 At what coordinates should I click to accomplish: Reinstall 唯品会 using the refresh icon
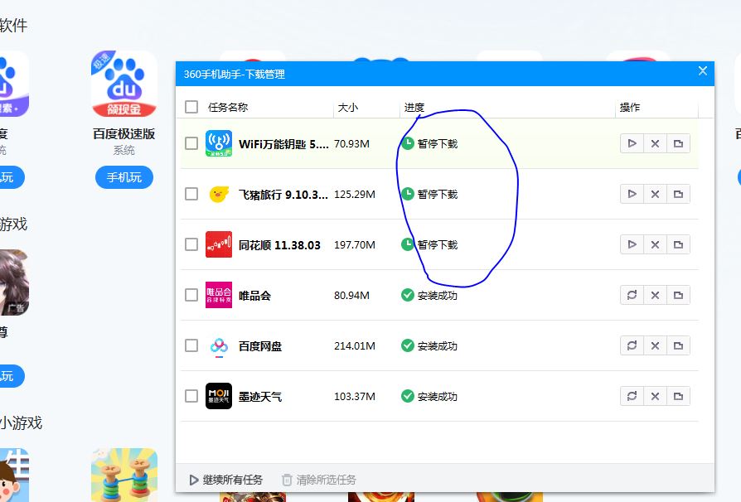tap(632, 294)
